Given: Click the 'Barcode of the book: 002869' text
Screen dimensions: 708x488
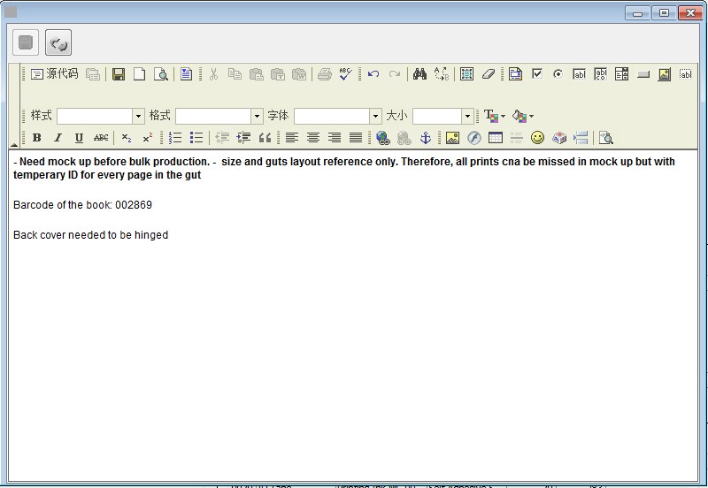Looking at the screenshot, I should click(x=82, y=205).
